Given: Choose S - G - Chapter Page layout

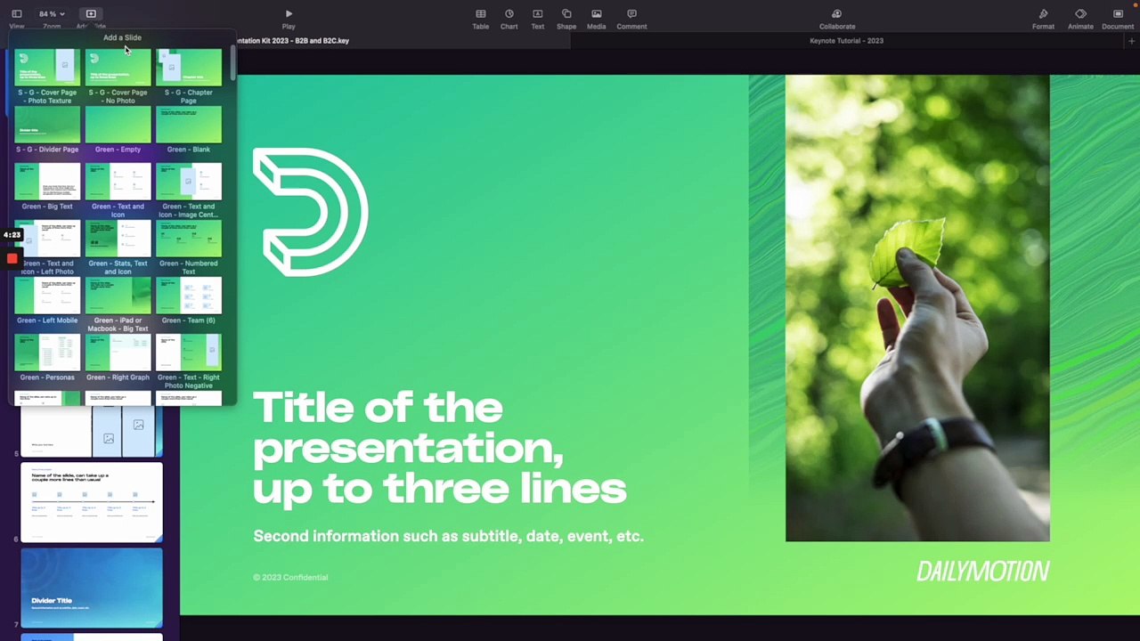Looking at the screenshot, I should click(x=189, y=68).
